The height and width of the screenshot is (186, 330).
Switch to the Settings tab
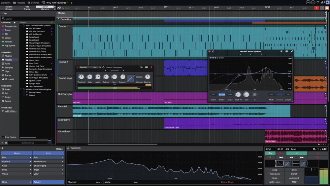[x=33, y=3]
